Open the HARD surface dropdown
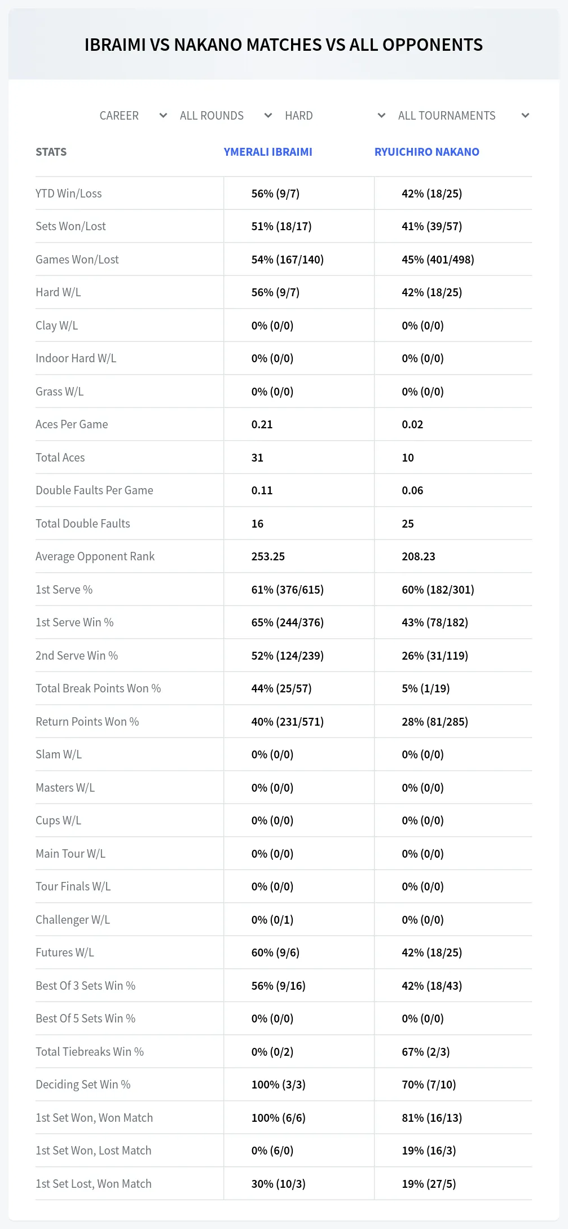This screenshot has height=1229, width=568. [x=335, y=116]
